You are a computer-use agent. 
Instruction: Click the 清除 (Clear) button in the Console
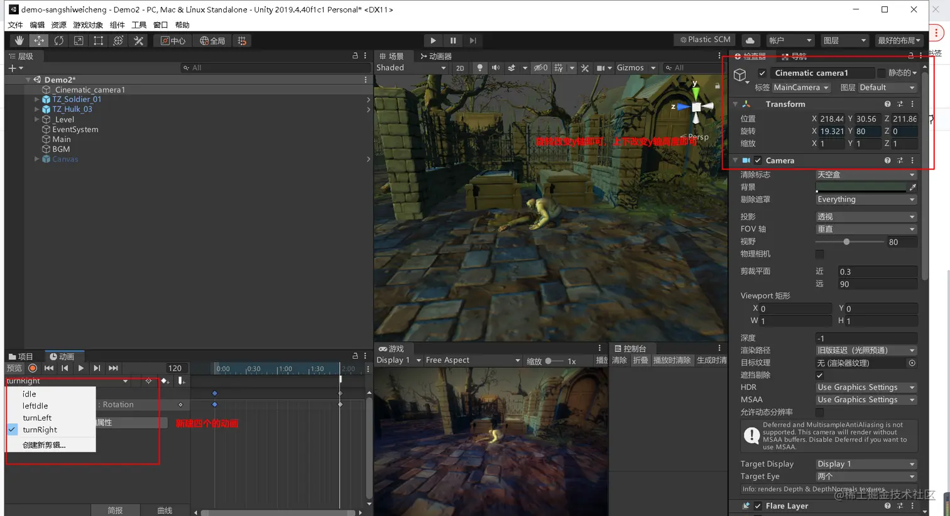[x=620, y=360]
